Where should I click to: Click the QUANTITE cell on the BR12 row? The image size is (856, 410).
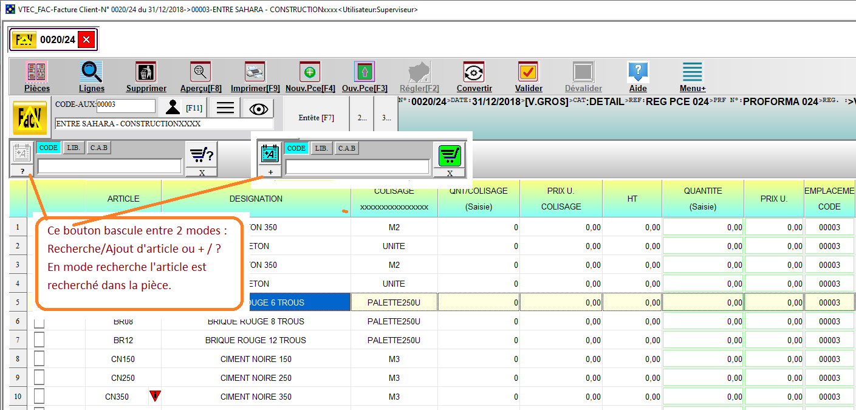[703, 340]
